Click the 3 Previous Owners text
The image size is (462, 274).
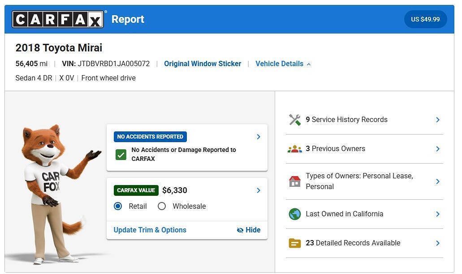pos(335,149)
